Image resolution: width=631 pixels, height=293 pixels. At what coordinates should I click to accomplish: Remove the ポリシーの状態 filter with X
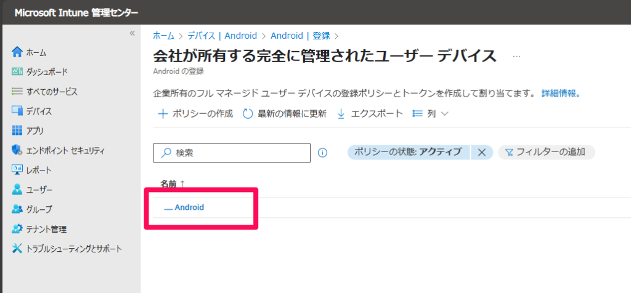coord(482,152)
